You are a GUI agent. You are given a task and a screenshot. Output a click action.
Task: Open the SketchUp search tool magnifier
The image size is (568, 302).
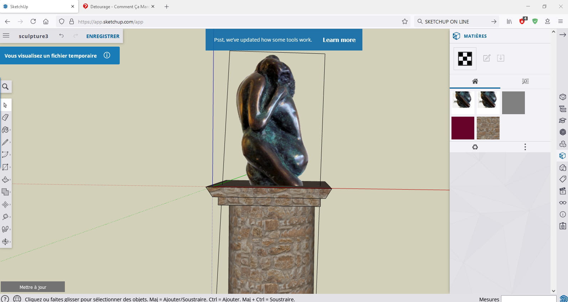click(5, 86)
